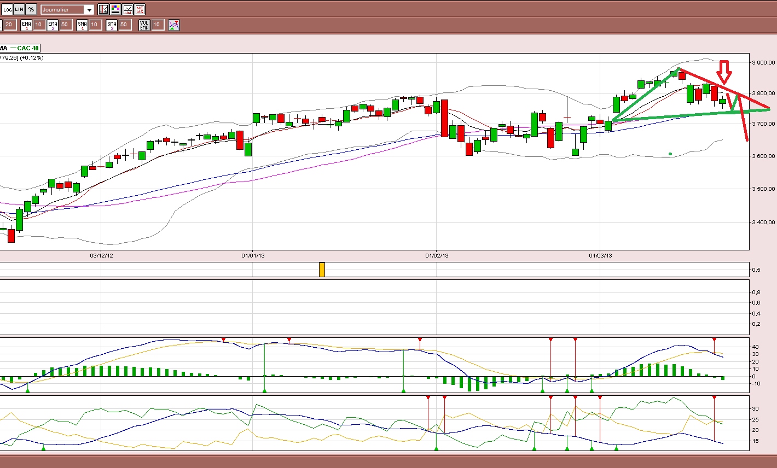The image size is (777, 468).
Task: Click the 3 500,00 price axis label
Action: (763, 189)
